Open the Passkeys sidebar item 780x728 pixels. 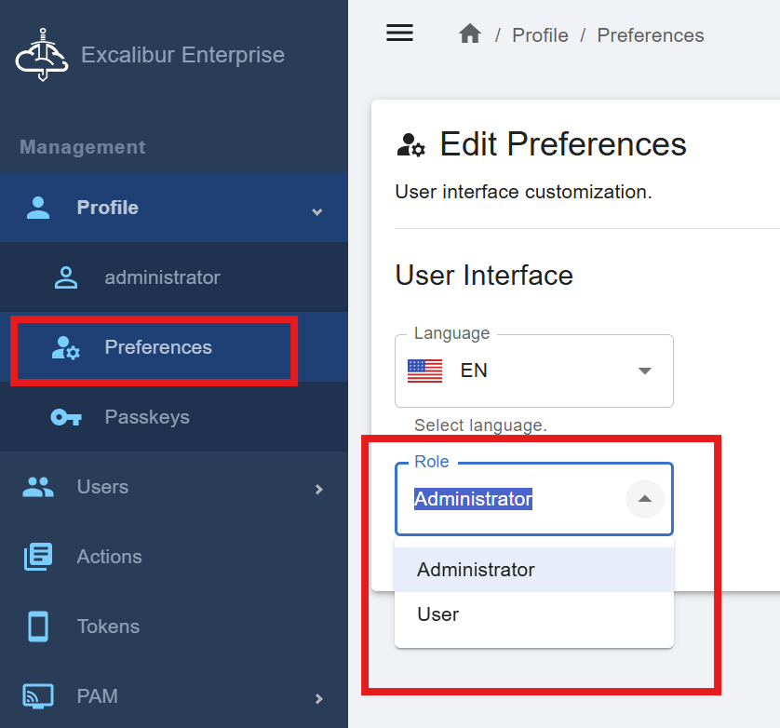coord(174,417)
